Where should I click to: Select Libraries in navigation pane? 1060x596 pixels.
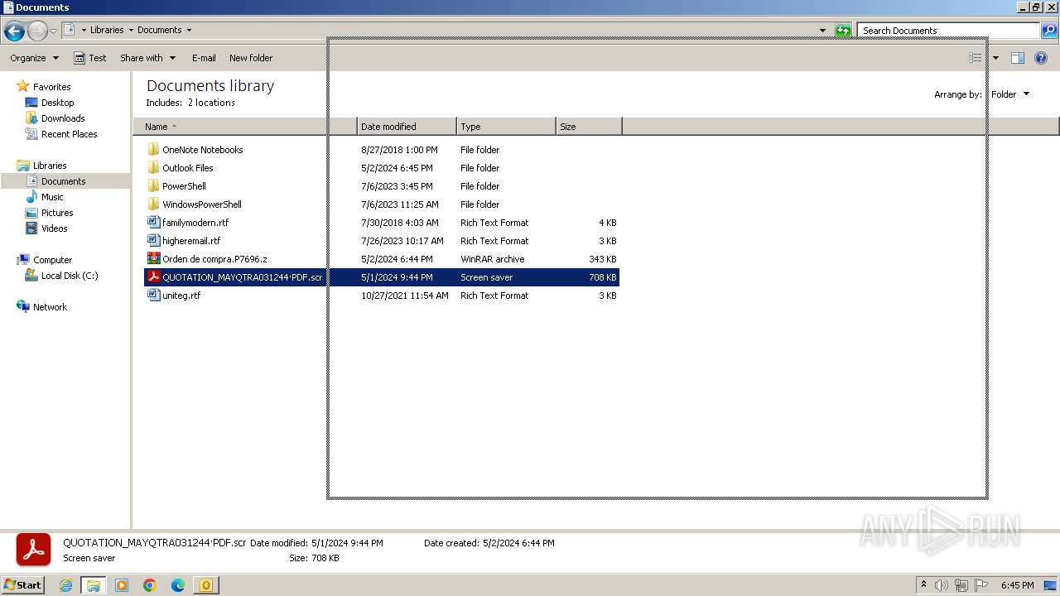[x=50, y=166]
